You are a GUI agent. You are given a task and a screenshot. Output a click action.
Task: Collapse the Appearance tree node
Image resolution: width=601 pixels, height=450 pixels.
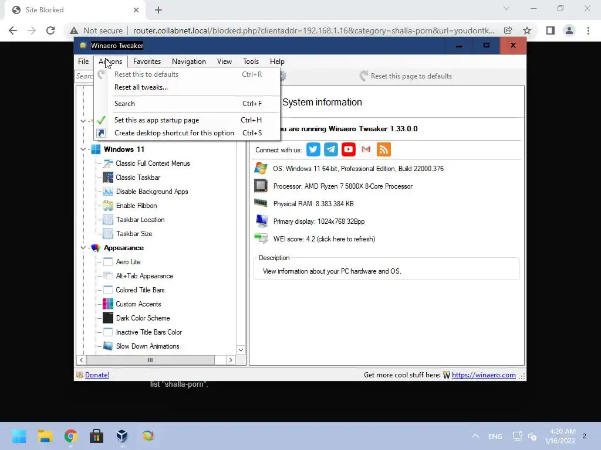click(x=83, y=248)
